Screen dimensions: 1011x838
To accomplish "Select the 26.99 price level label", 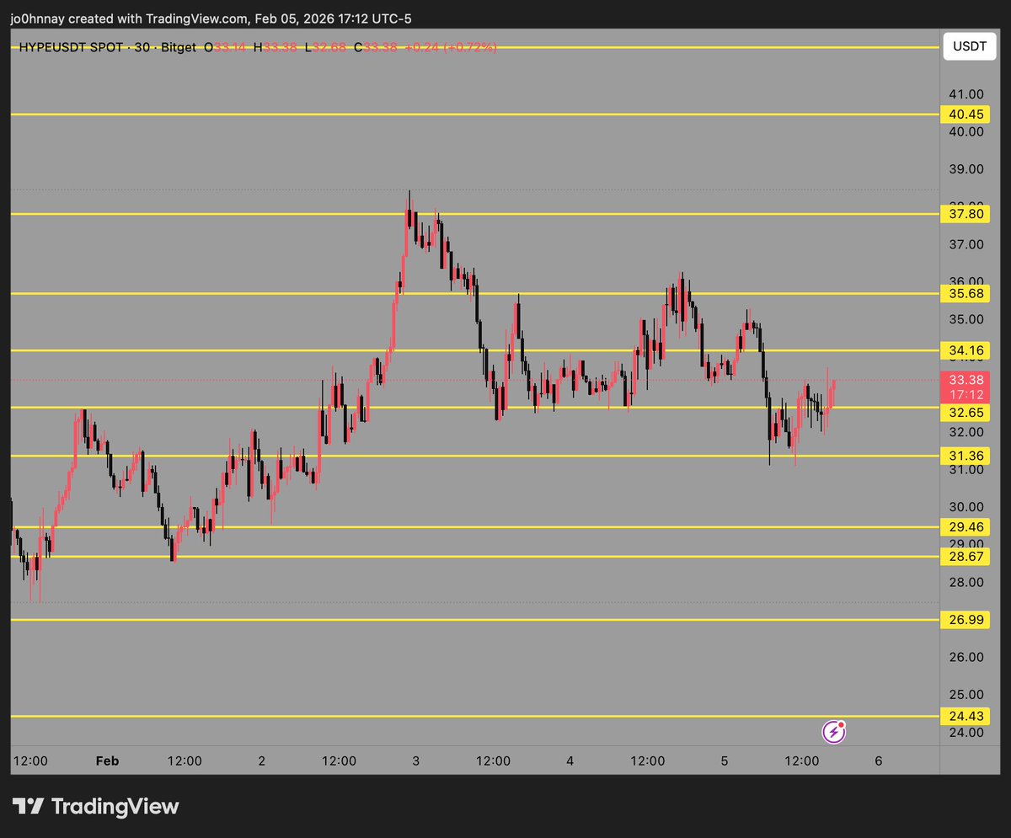I will point(966,620).
